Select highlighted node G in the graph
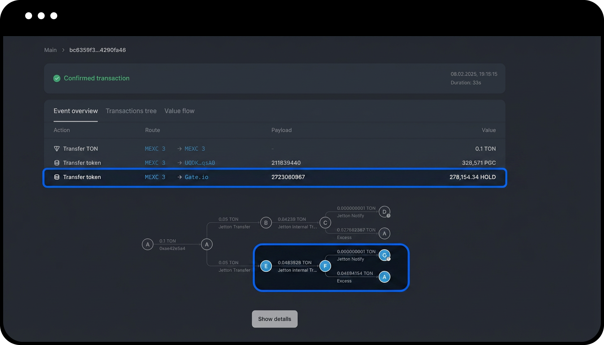 [x=384, y=255]
